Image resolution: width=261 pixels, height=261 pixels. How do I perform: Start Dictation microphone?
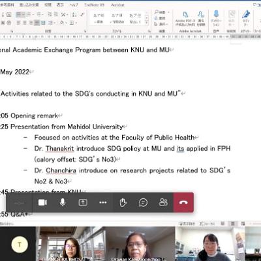click(216, 19)
